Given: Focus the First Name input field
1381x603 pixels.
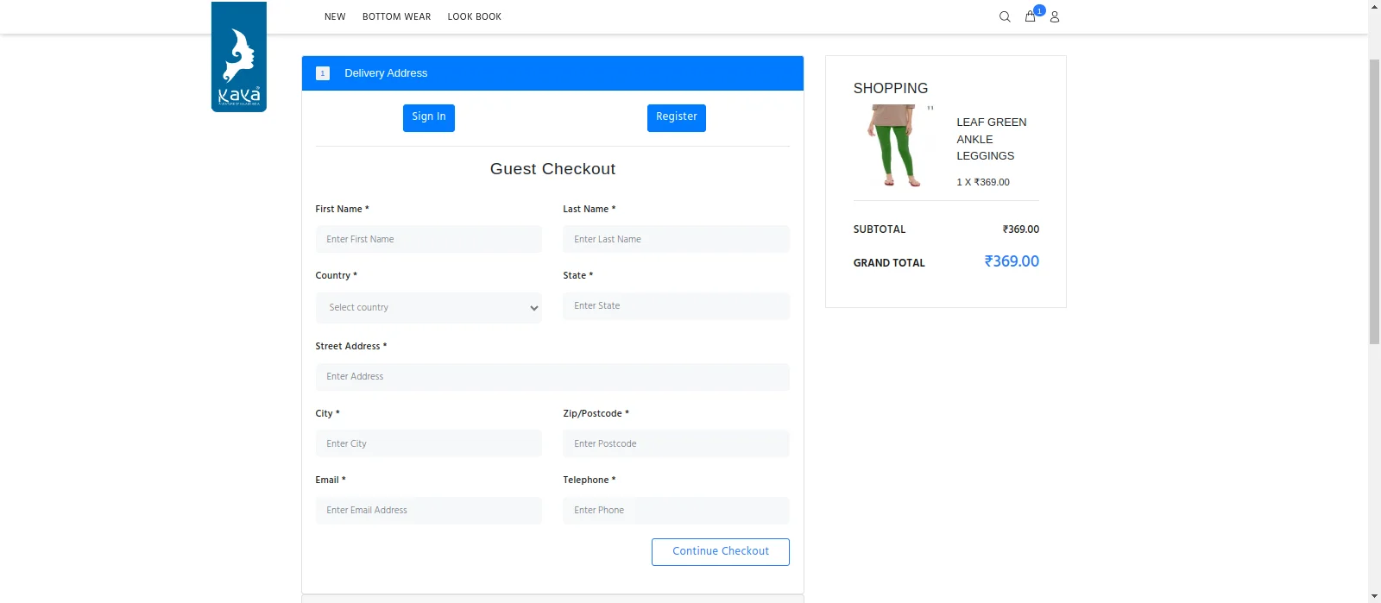Looking at the screenshot, I should [x=428, y=239].
